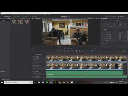
Task: Toggle timeline snapping magnet
Action: point(77,51)
